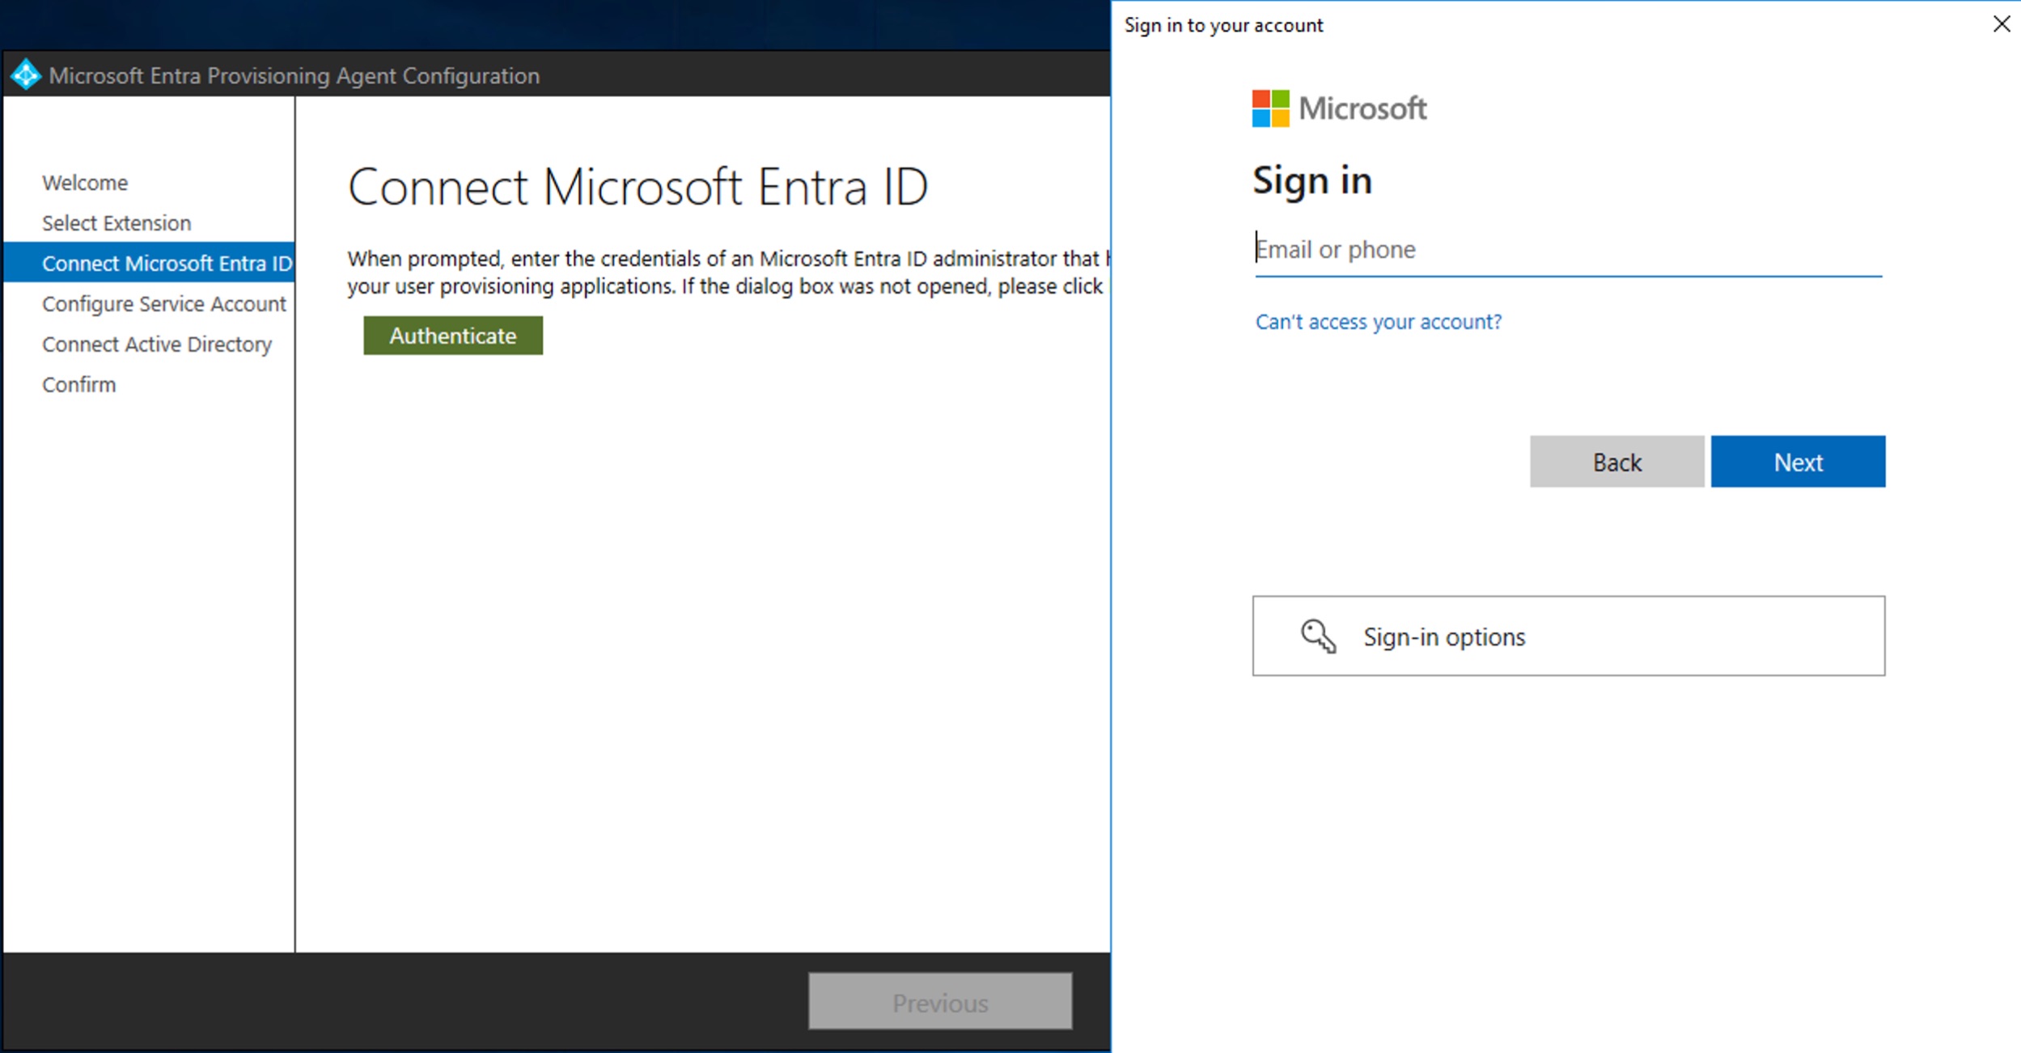
Task: Open the Select Extension step
Action: point(117,222)
